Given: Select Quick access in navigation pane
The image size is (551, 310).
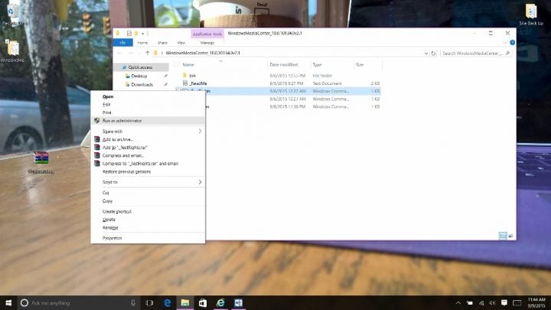Looking at the screenshot, I should click(140, 67).
